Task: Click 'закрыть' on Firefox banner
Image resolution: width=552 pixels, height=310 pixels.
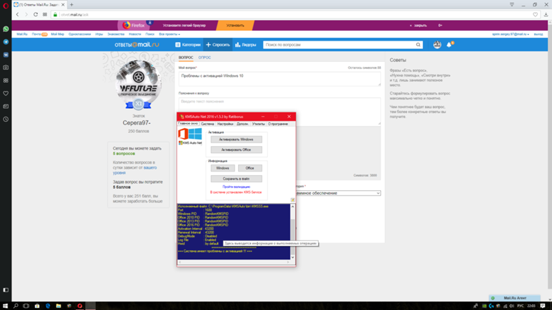Action: coord(419,25)
